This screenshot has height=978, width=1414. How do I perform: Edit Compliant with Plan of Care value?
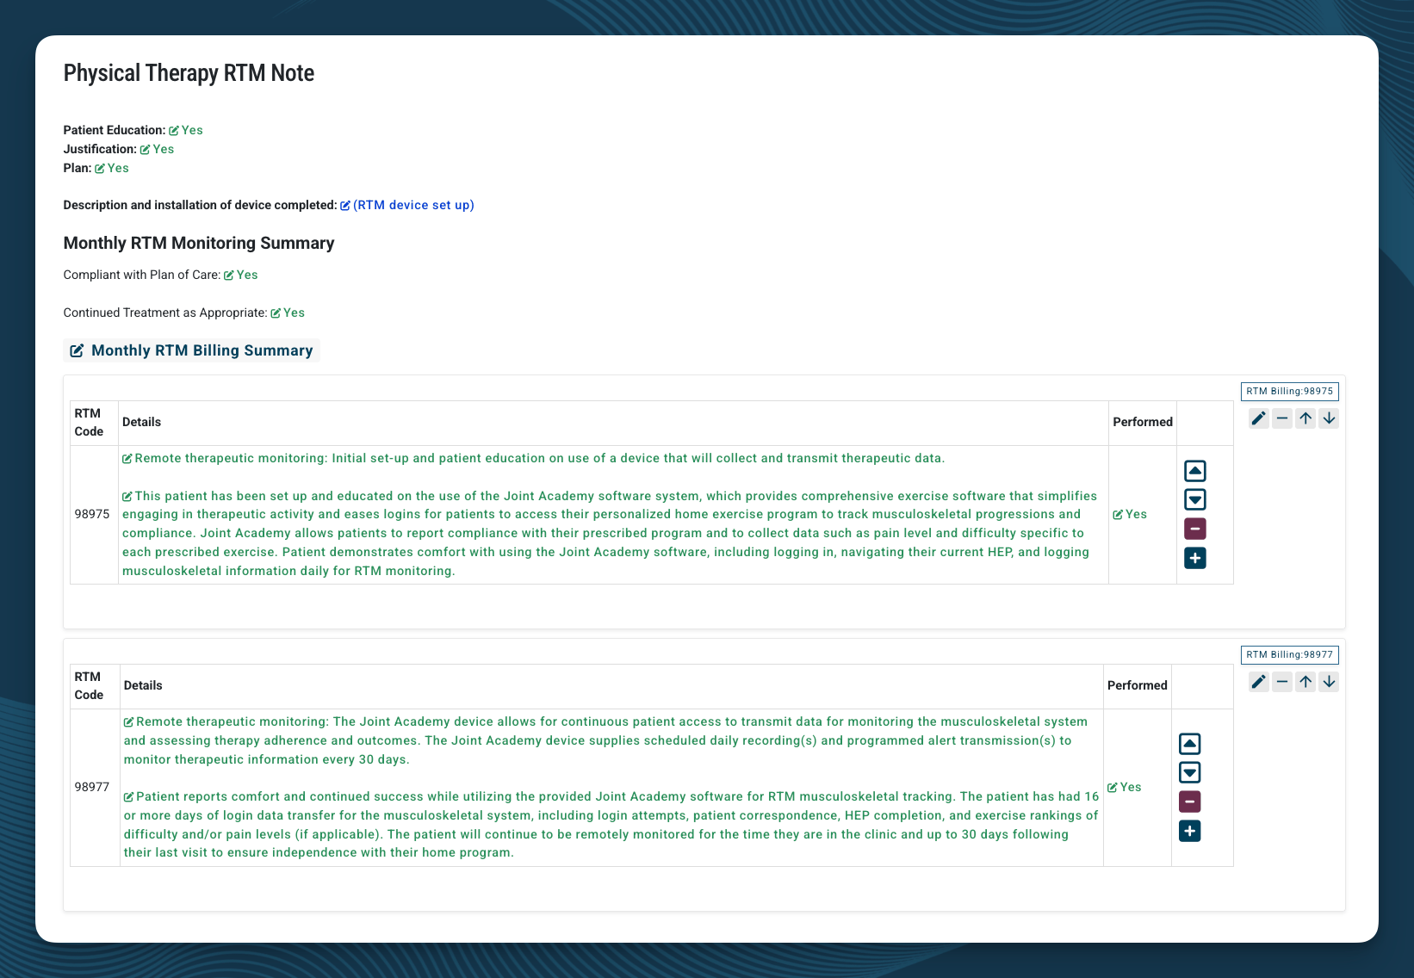(x=241, y=275)
